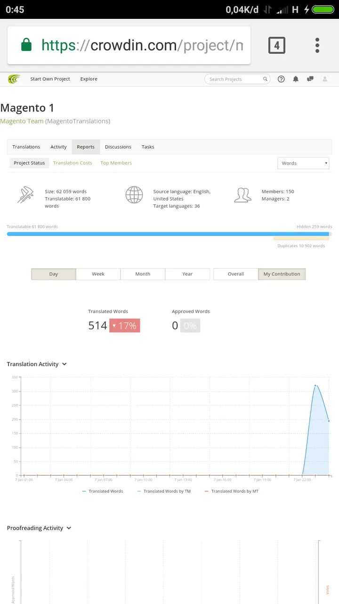Open the browser three-dot menu
The width and height of the screenshot is (339, 604).
317,45
